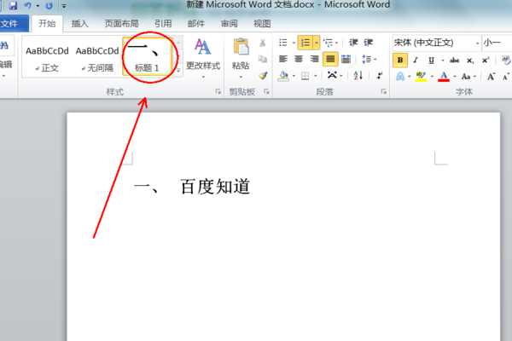Open 更改样式 menu

(x=203, y=58)
